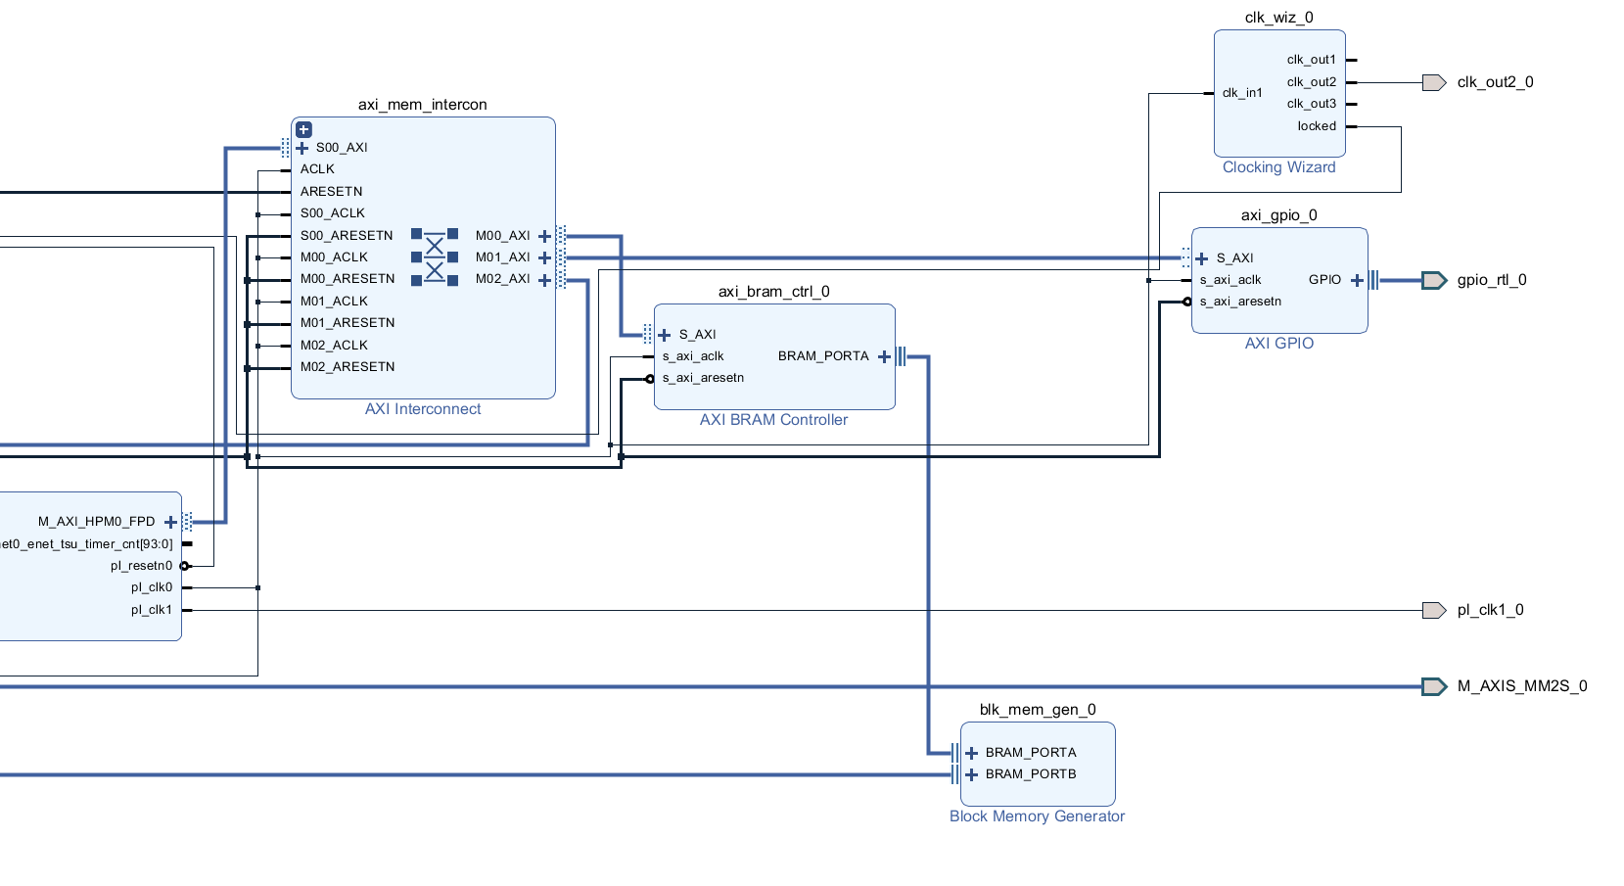
Task: Expand GPIO interface on axi_gpio_0
Action: coord(1358,280)
